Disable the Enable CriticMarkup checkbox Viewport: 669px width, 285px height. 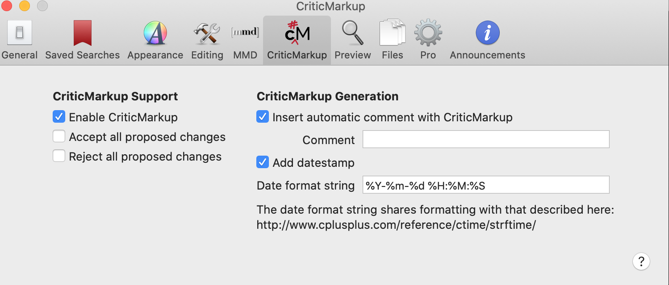click(x=59, y=117)
